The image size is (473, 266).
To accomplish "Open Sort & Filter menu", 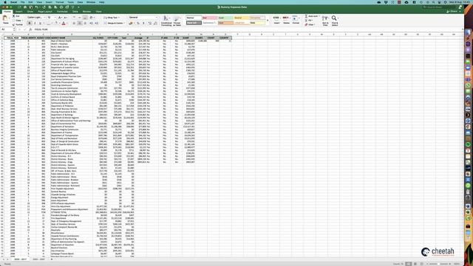I will (325, 21).
